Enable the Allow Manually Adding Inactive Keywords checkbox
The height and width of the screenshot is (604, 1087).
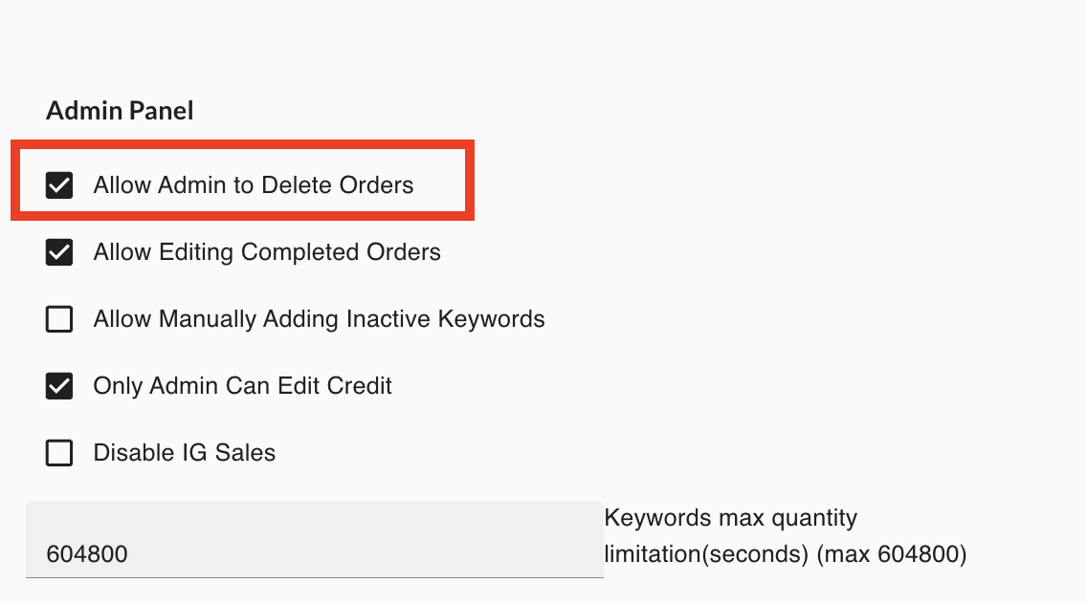[x=59, y=319]
